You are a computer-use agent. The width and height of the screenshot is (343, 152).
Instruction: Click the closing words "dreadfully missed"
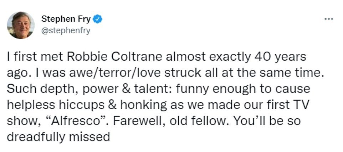pos(58,137)
